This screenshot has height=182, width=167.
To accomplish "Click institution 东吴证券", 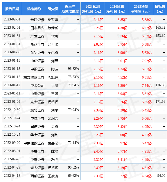I will point(37,53).
